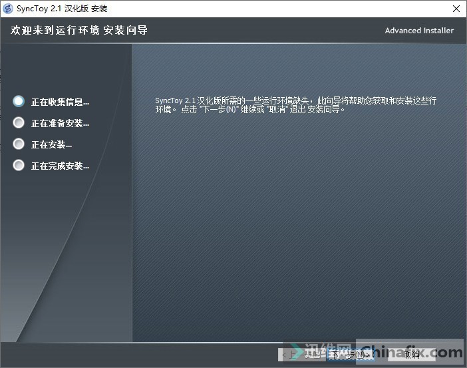
Task: Select the 正在准备安装 step indicator
Action: (x=19, y=122)
